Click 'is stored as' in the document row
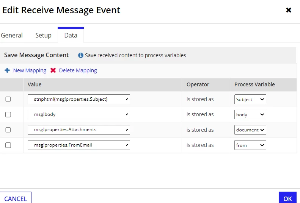The height and width of the screenshot is (203, 300). pos(200,130)
